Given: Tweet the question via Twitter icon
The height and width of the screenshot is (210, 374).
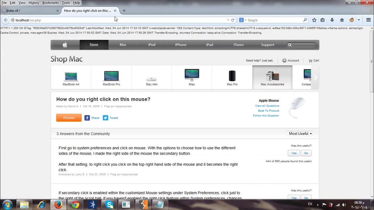Looking at the screenshot, I should [105, 118].
